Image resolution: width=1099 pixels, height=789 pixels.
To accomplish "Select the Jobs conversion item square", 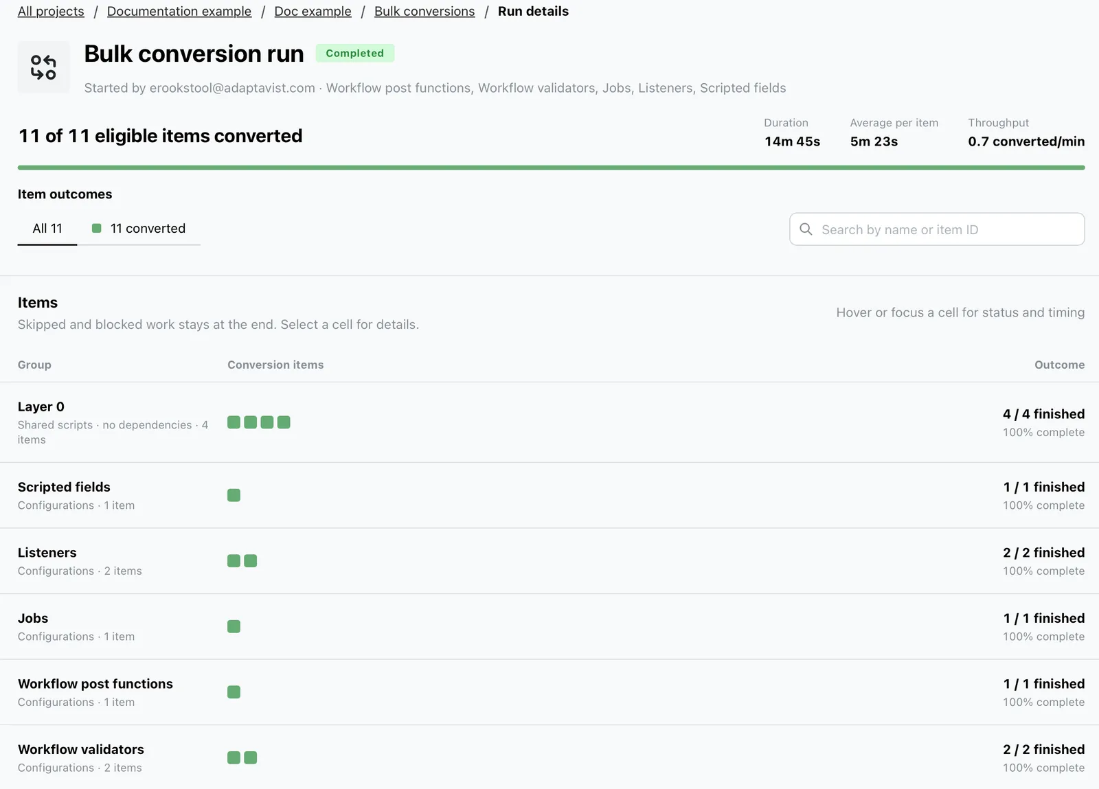I will pos(234,626).
